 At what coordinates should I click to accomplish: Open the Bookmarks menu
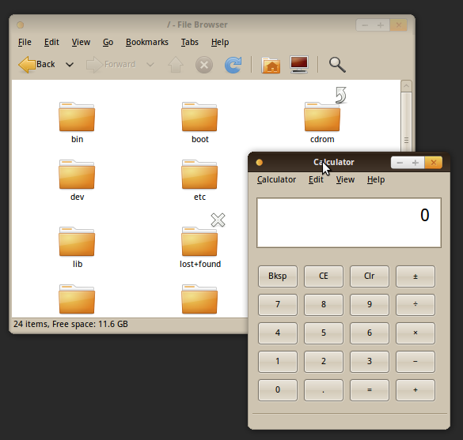[147, 42]
